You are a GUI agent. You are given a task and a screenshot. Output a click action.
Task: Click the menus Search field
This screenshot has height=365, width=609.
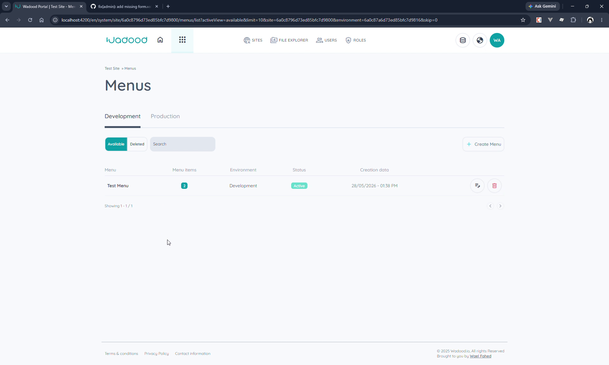tap(183, 144)
